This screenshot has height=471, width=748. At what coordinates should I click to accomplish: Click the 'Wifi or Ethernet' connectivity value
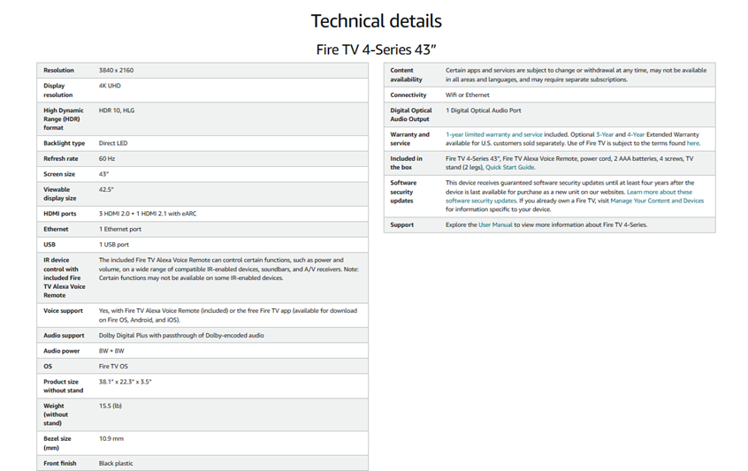click(467, 95)
